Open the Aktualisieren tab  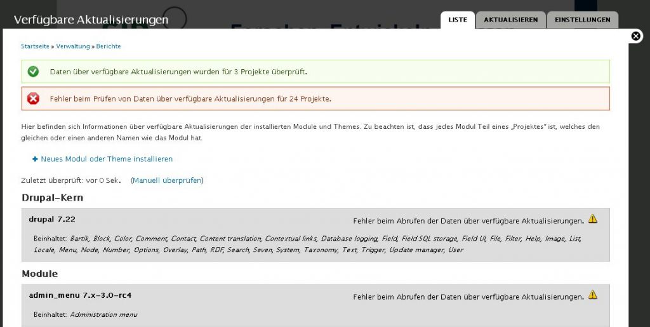tap(510, 20)
